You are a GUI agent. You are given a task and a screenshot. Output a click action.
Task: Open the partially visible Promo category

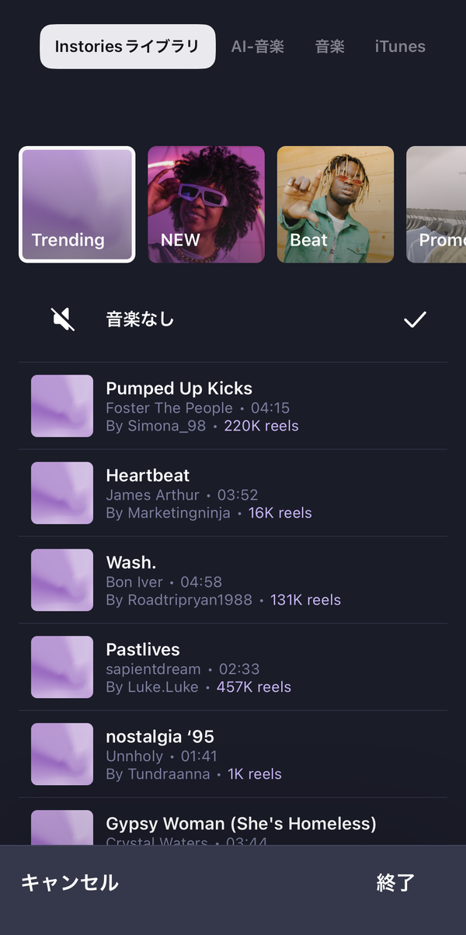tap(436, 204)
